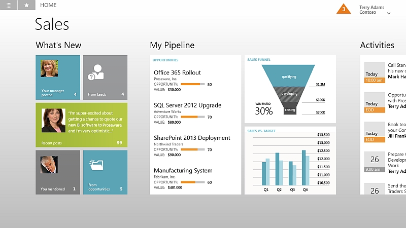Select the Q1 bars in sales chart
Viewport: 406px width, 228px height.
point(265,172)
